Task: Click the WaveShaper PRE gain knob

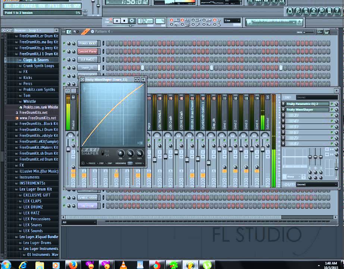Action: 121,153
